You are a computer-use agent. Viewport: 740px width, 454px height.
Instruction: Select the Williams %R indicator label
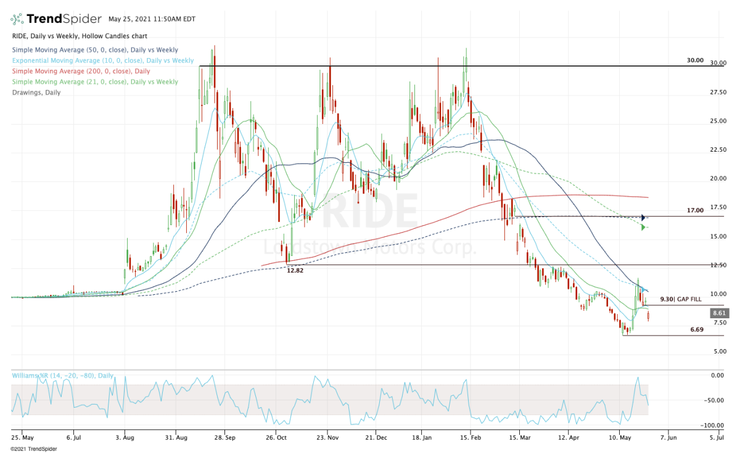tap(63, 376)
